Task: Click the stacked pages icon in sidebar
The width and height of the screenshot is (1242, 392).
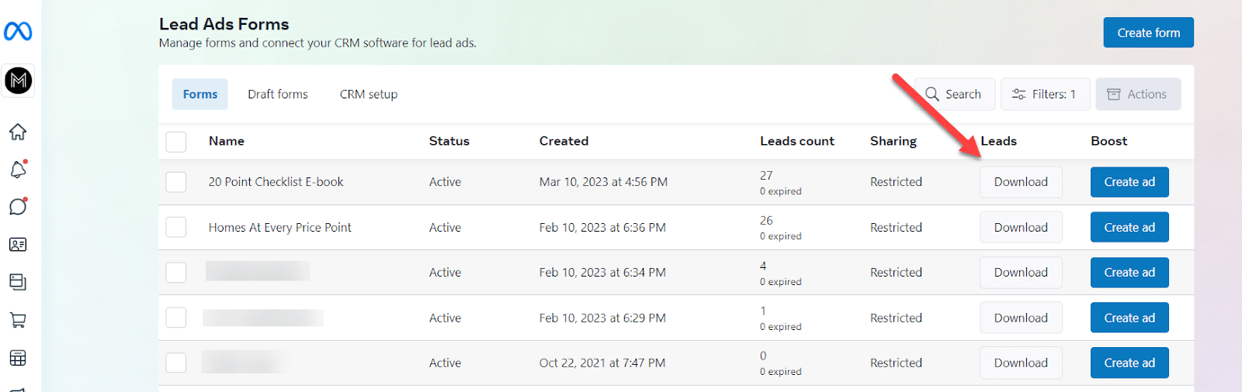Action: 18,282
